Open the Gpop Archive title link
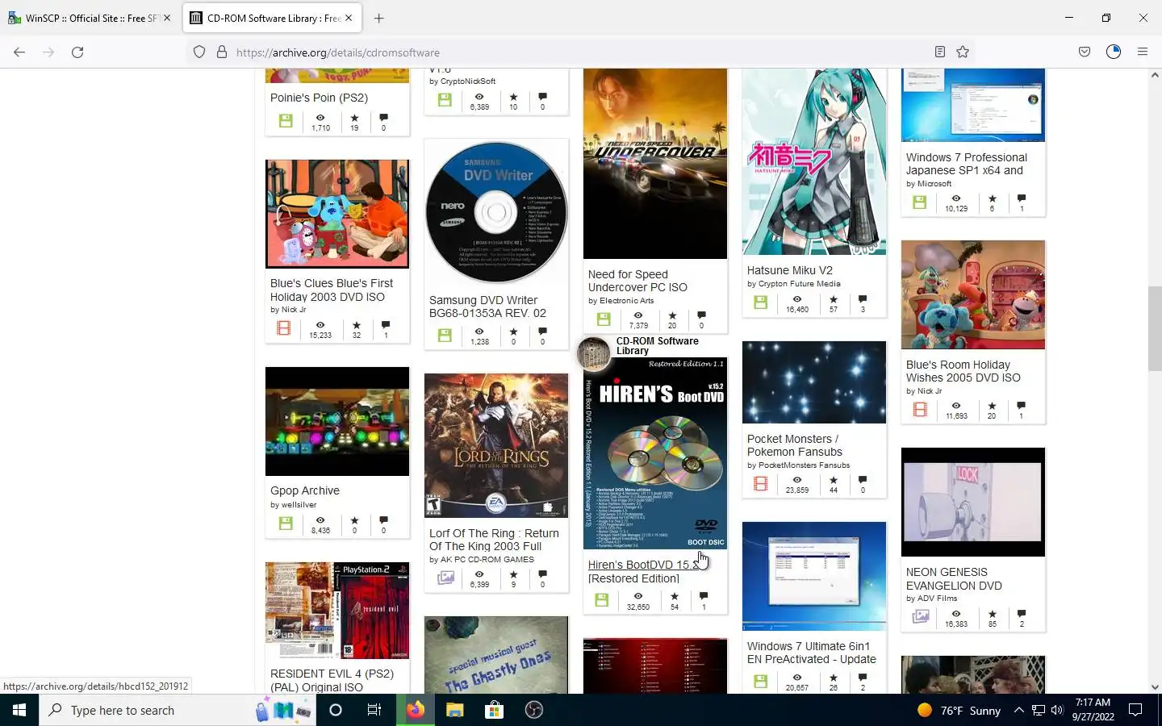The width and height of the screenshot is (1162, 726). (305, 490)
